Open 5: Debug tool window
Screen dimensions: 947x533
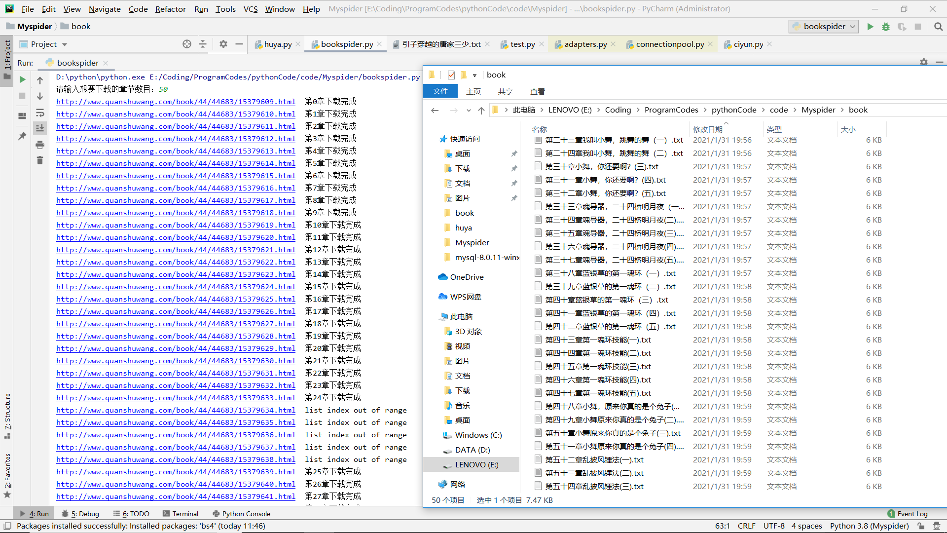(80, 514)
